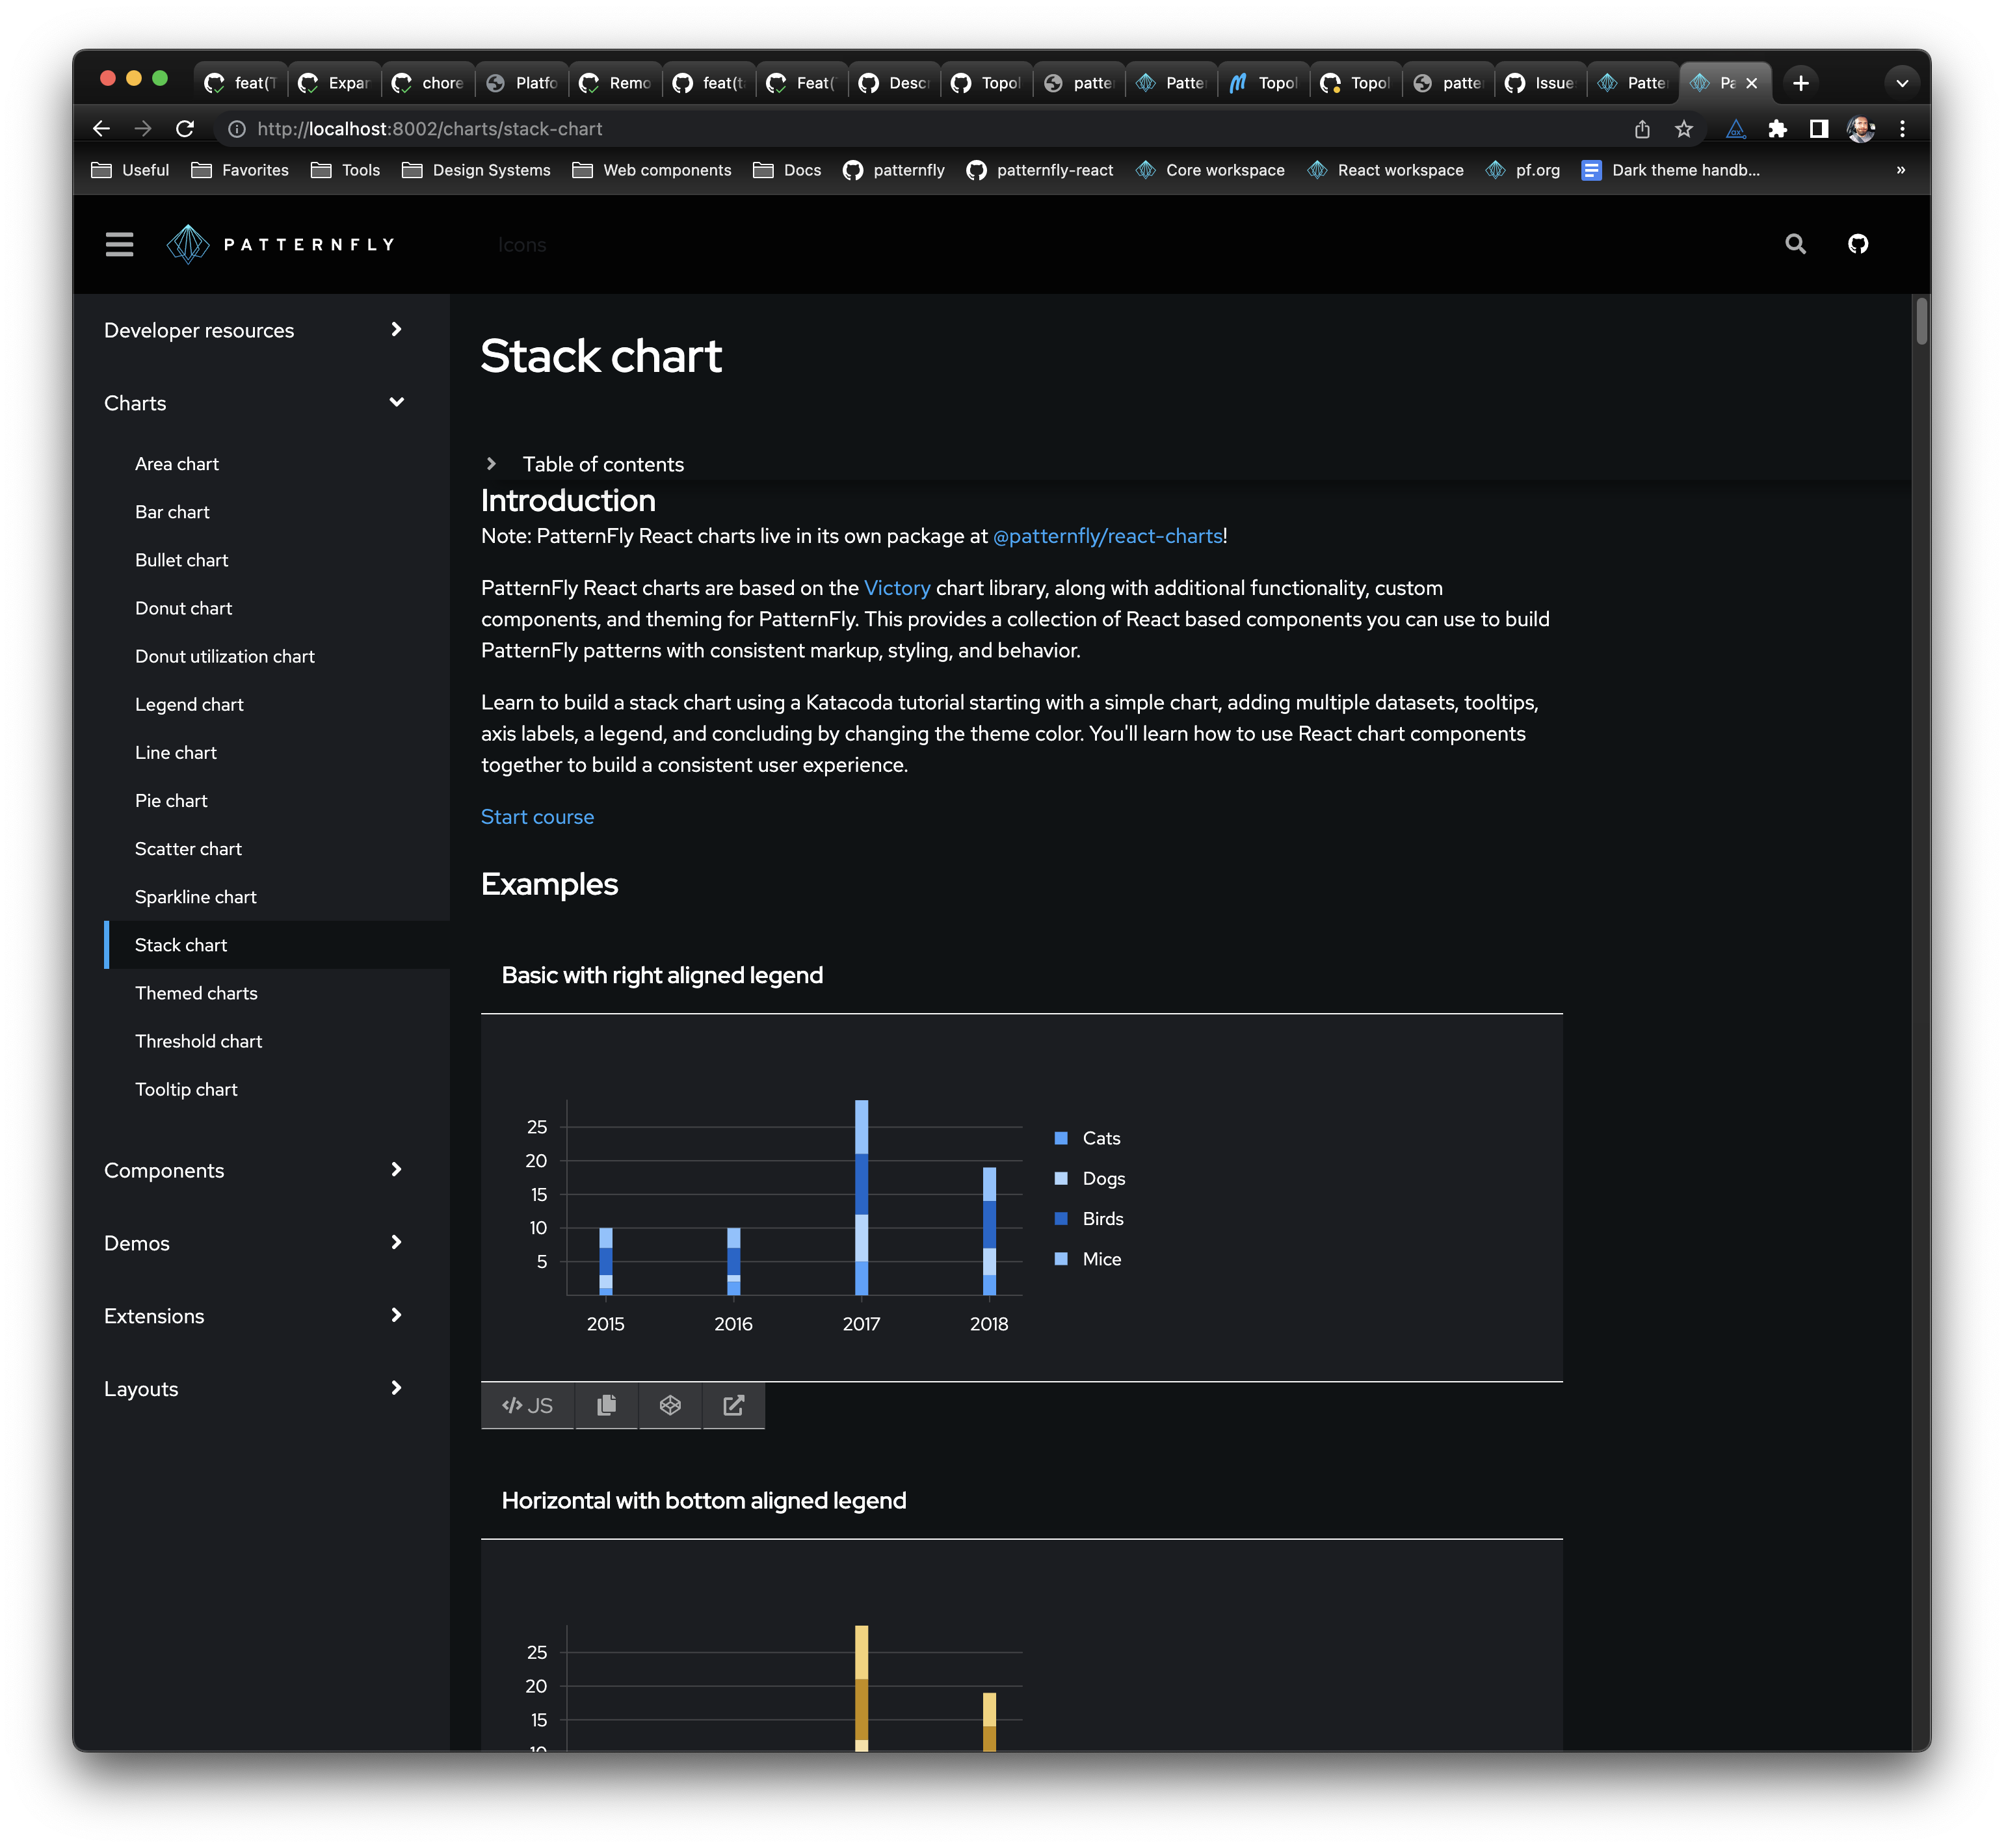The height and width of the screenshot is (1848, 2004).
Task: Open the browser extensions puzzle icon
Action: coord(1777,129)
